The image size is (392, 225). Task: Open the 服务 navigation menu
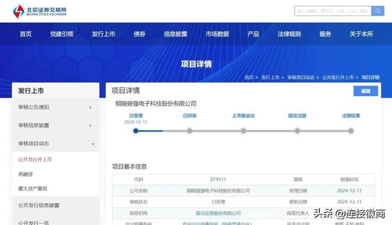pos(325,34)
